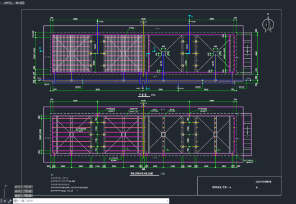This screenshot has width=296, height=204.
Task: Select the title block frame
Action: (239, 186)
